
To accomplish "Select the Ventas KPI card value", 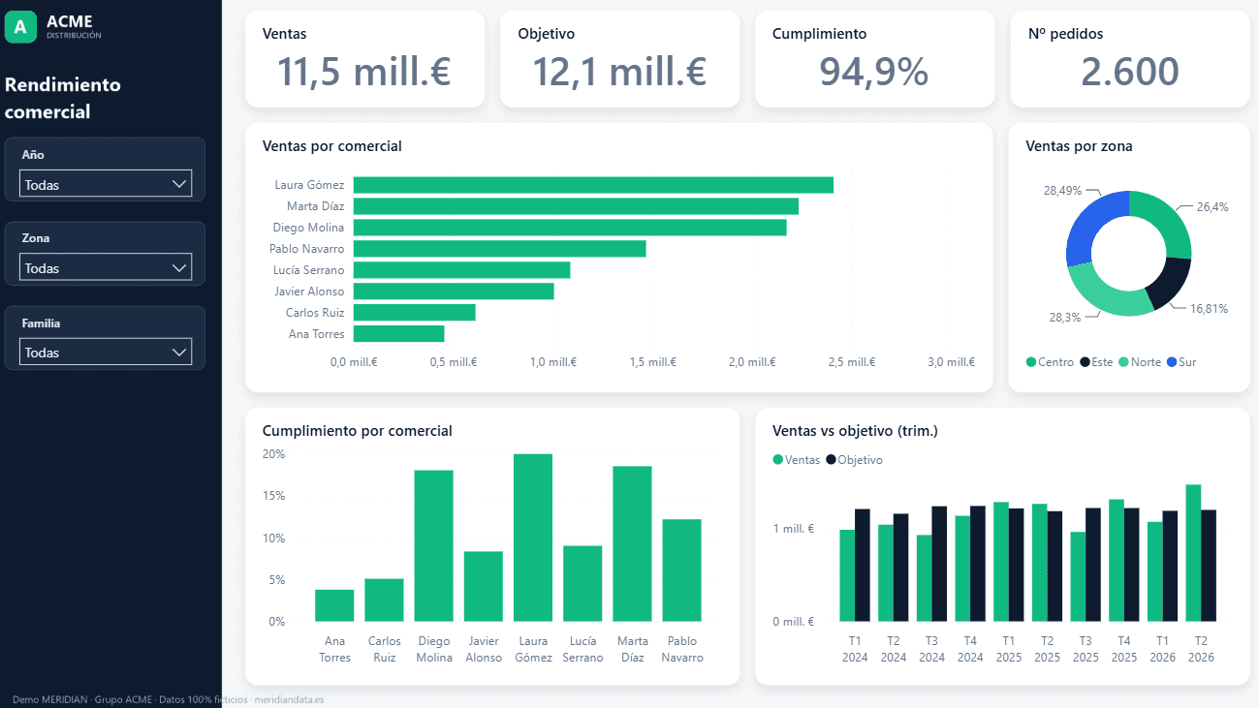I will coord(364,72).
